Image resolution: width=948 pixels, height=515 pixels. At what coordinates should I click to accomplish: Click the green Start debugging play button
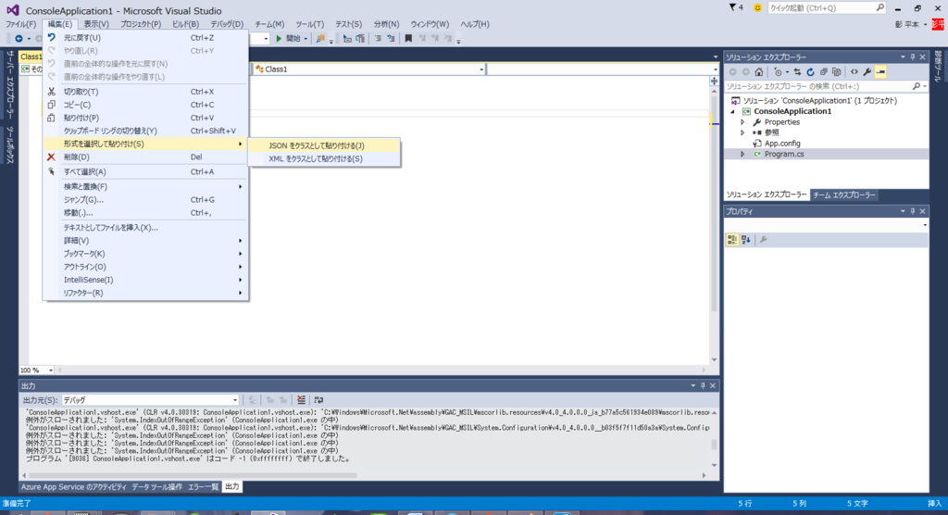(x=279, y=38)
